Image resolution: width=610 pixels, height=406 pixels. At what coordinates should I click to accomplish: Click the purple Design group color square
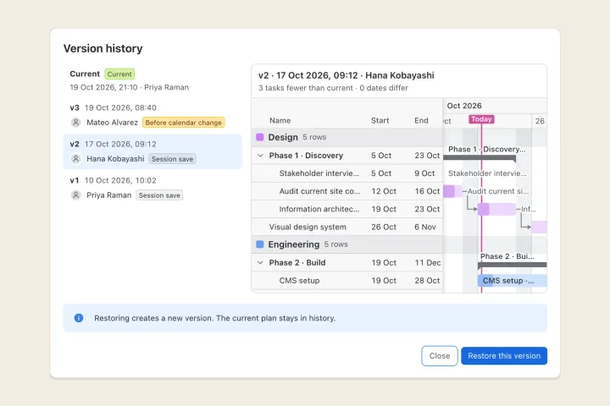260,137
